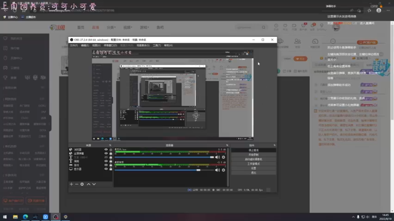This screenshot has width=394, height=221.
Task: Click the Douyu logo in the website header
Action: click(58, 28)
